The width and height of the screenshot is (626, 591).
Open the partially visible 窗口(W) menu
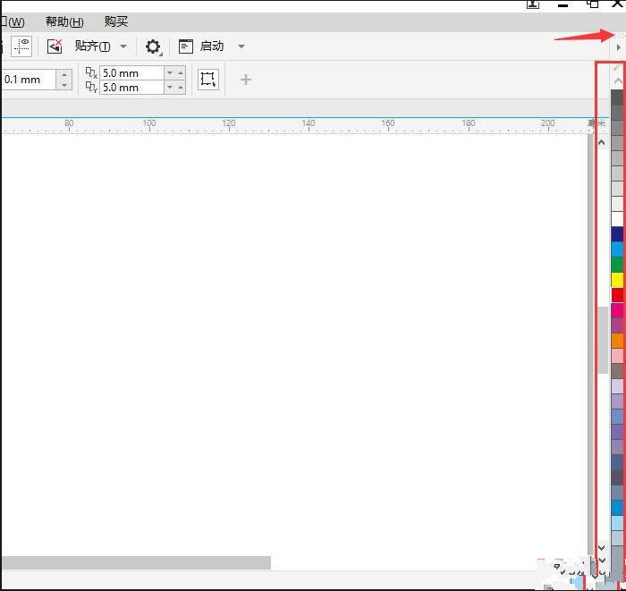(13, 21)
